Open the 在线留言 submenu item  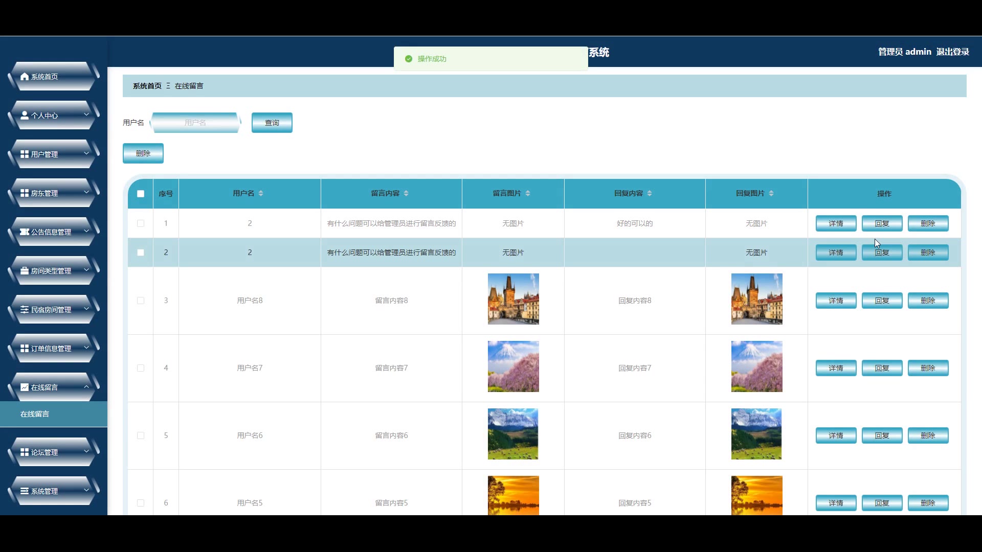(35, 414)
